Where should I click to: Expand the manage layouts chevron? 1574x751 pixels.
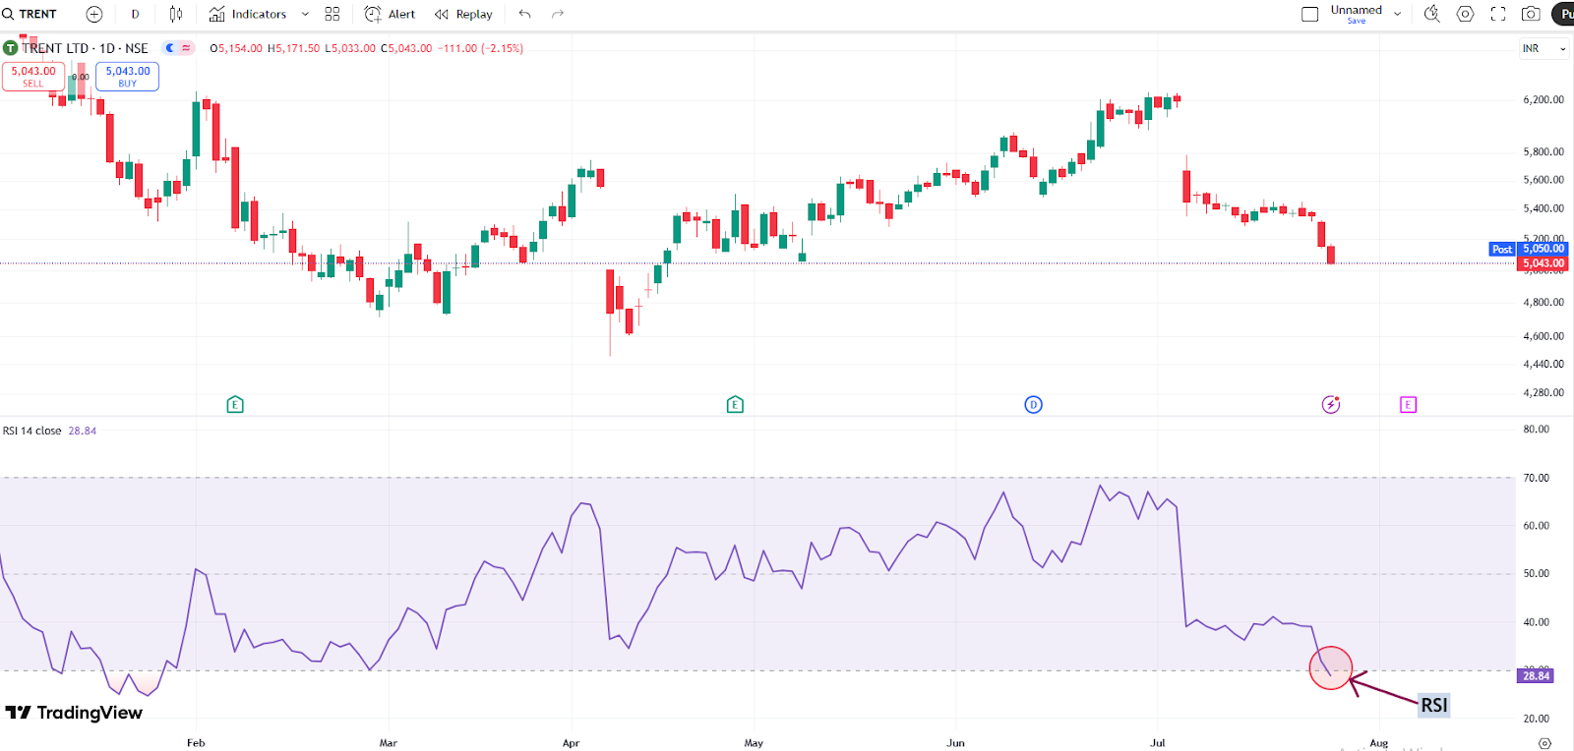[1397, 14]
